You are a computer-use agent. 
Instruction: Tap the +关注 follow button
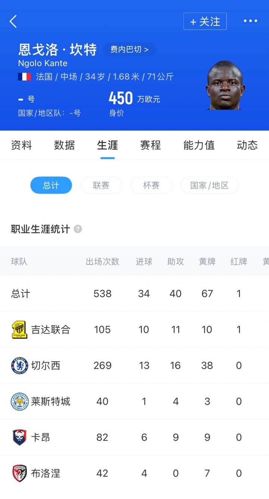coord(205,21)
